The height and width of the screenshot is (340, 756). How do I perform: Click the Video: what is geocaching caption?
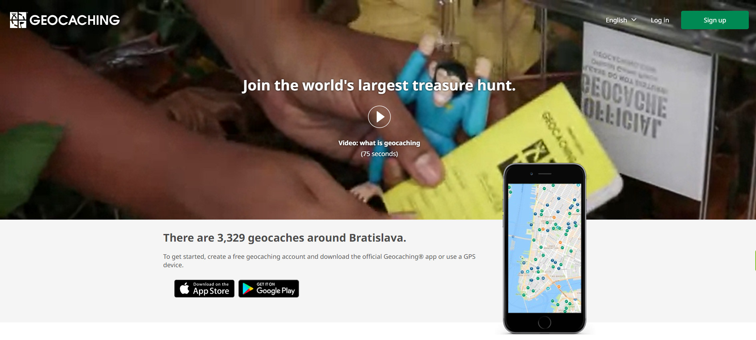[379, 143]
